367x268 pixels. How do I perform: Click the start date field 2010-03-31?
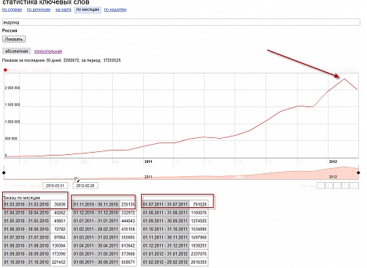click(55, 186)
